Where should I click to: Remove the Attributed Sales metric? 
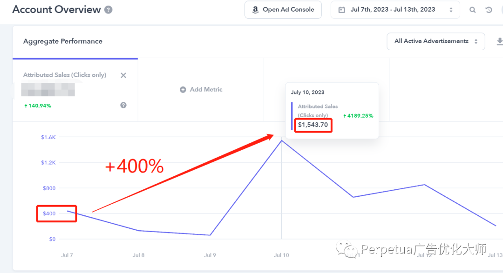click(123, 75)
